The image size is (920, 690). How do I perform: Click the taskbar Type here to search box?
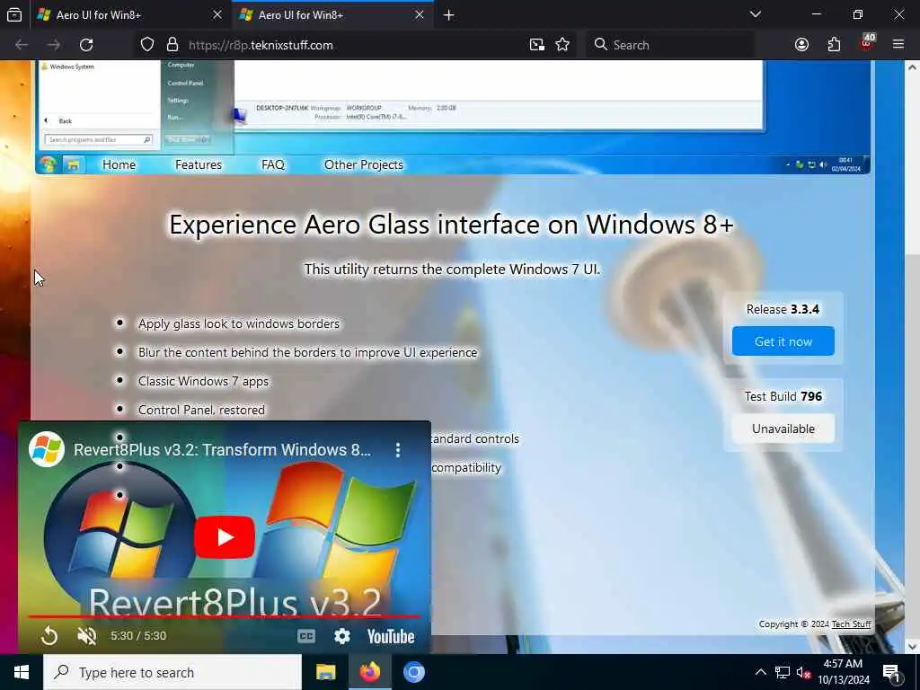(172, 672)
